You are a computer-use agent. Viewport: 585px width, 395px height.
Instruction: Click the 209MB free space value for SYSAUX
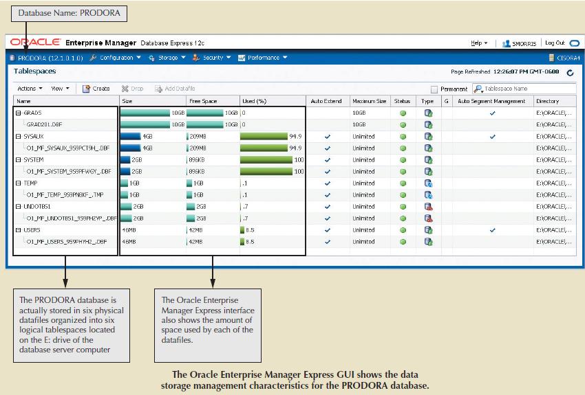tap(198, 137)
